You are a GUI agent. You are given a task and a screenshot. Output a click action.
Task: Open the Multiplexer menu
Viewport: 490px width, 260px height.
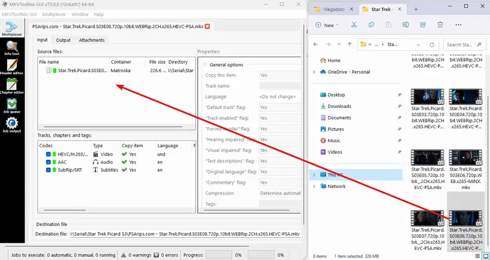[54, 14]
